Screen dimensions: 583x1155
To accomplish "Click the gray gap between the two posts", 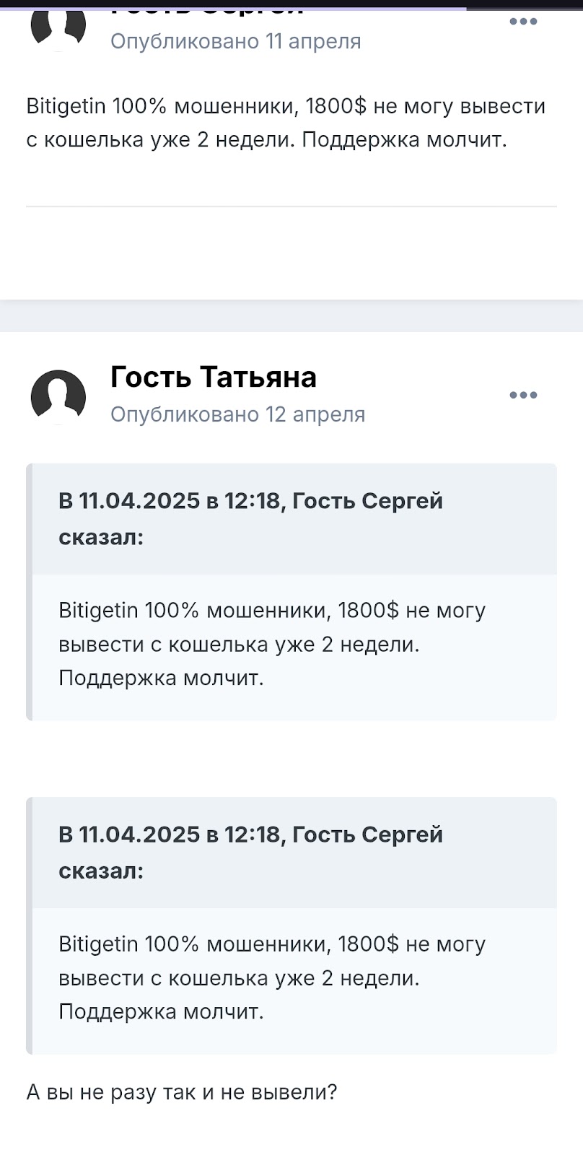I will (291, 315).
